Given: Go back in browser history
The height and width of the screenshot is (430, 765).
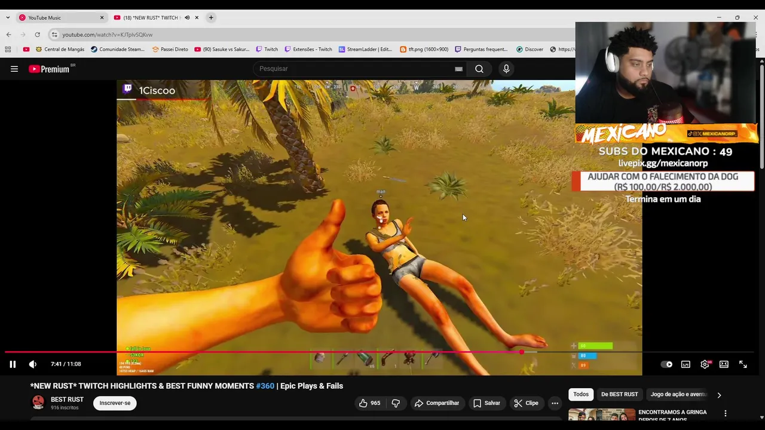Looking at the screenshot, I should click(x=8, y=35).
